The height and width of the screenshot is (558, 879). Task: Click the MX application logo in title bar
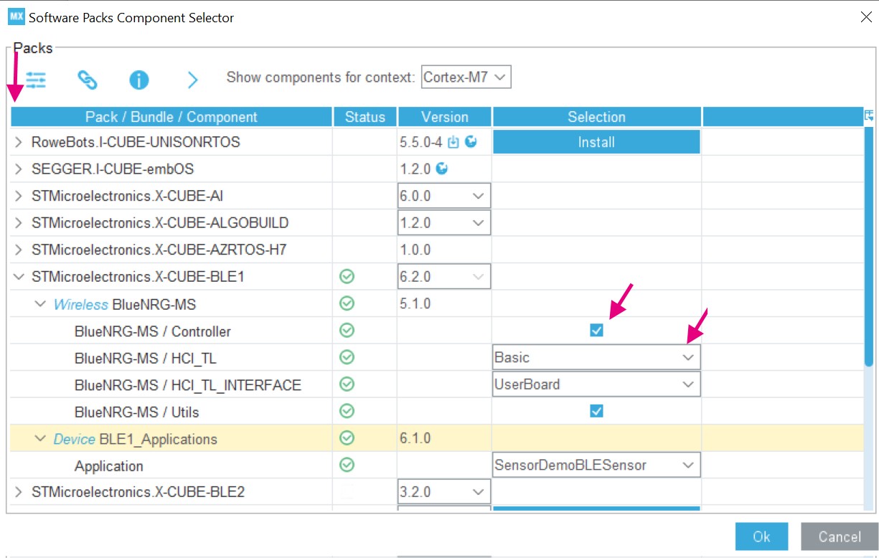[x=16, y=16]
